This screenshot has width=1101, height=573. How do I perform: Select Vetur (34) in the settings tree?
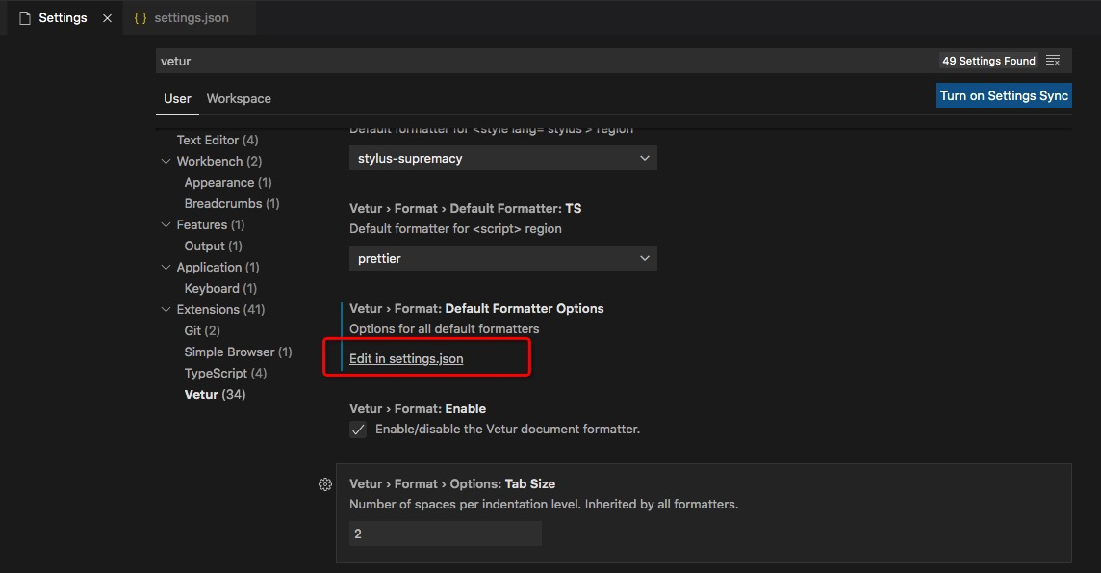pos(215,395)
